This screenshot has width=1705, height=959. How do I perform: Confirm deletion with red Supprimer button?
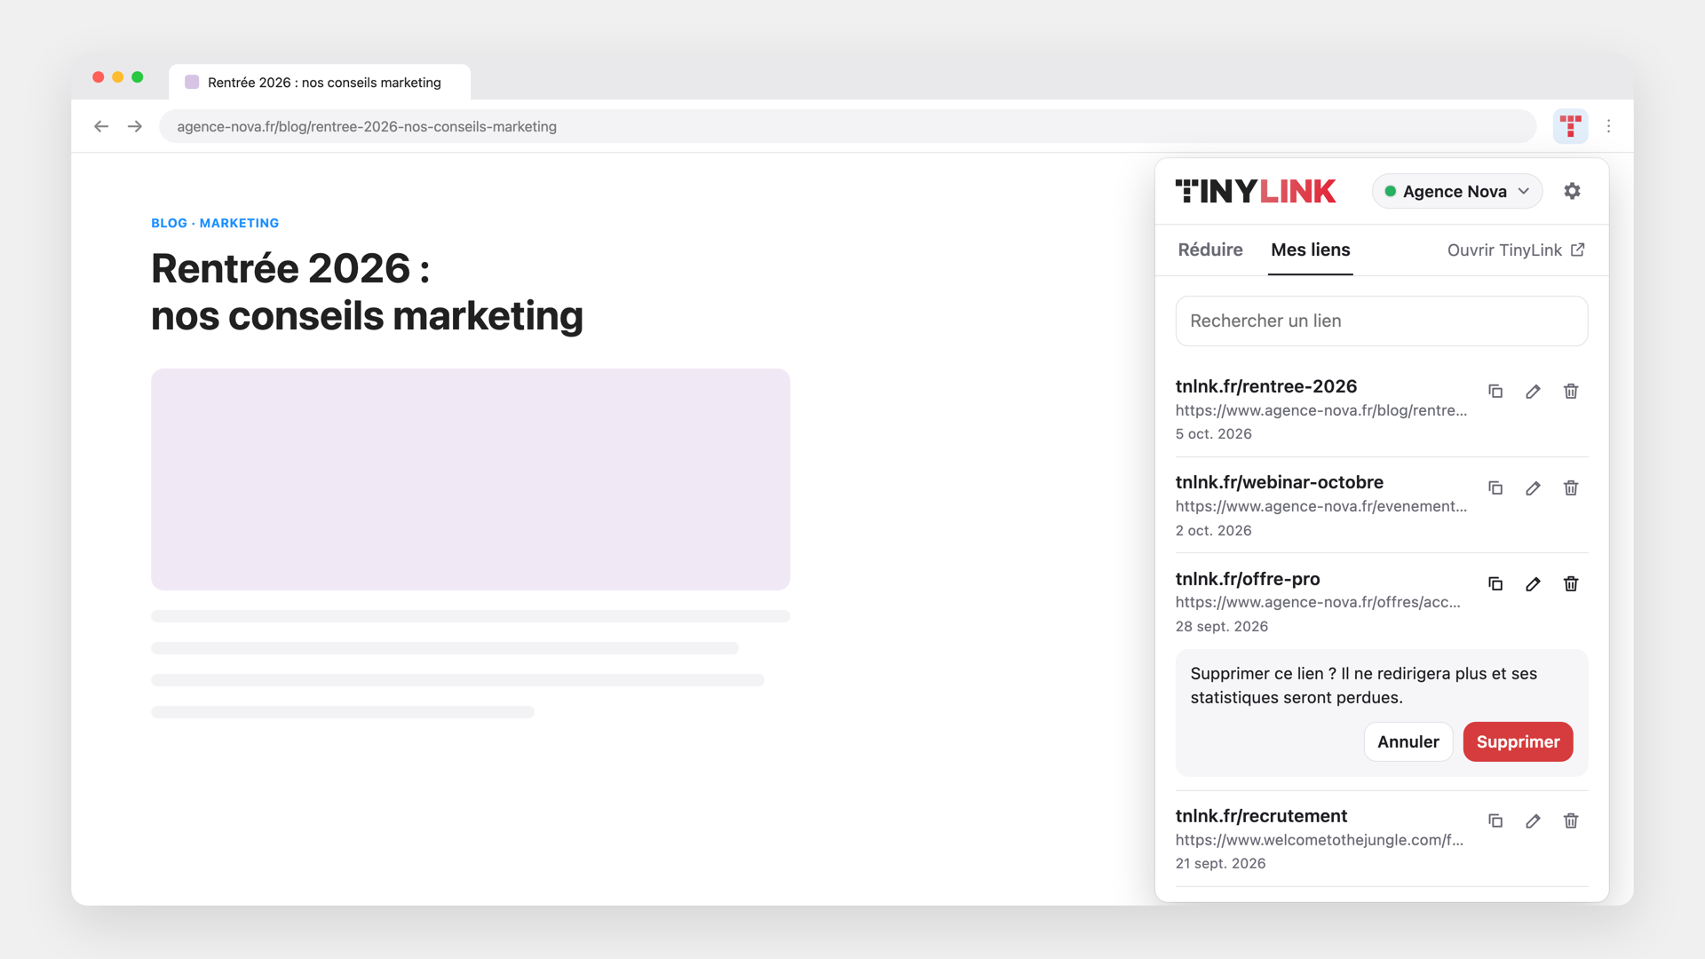point(1518,741)
